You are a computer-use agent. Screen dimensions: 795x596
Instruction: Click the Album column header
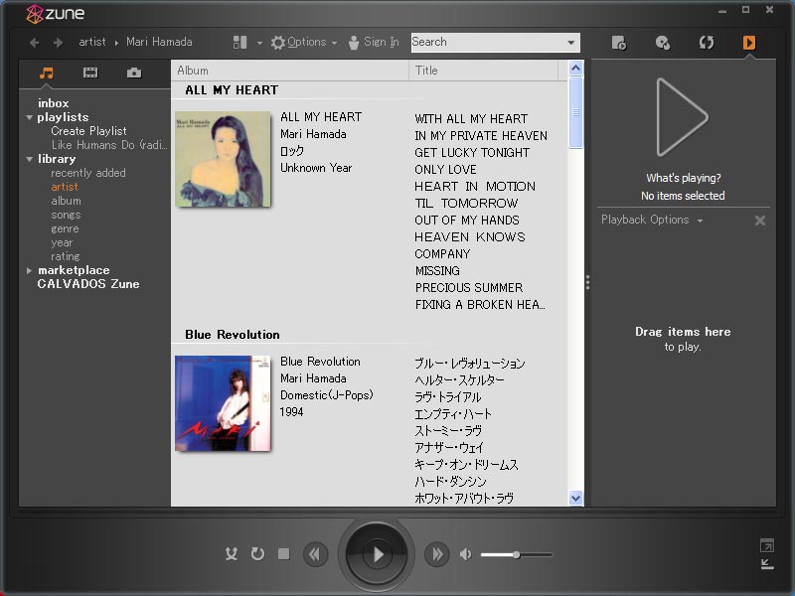289,71
